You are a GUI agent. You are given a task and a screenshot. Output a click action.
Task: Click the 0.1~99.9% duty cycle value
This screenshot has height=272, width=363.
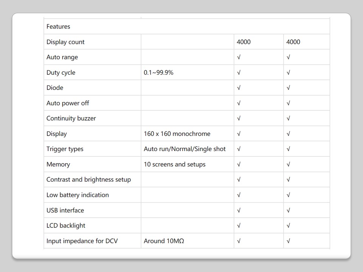coord(158,73)
